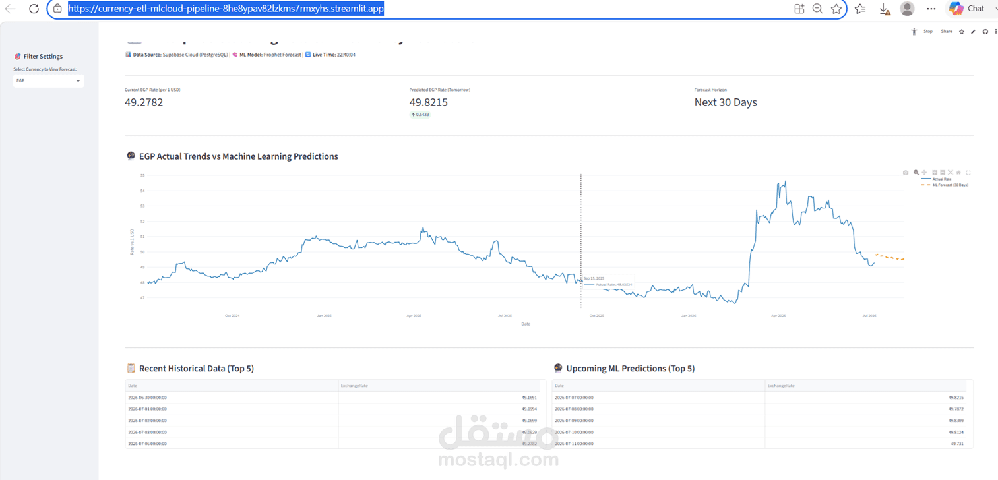Image resolution: width=998 pixels, height=480 pixels.
Task: Open Downloads icon with warning badge
Action: pos(885,9)
